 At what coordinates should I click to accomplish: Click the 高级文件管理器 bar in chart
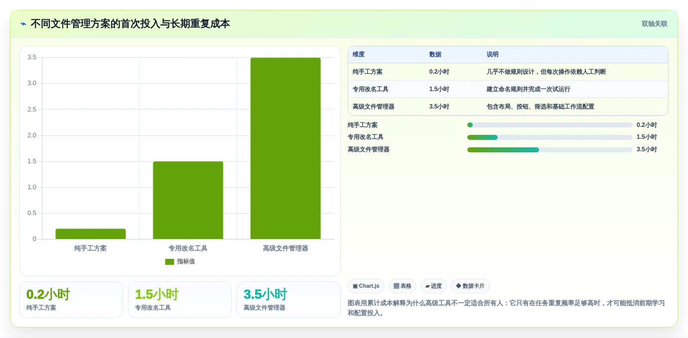pyautogui.click(x=285, y=148)
